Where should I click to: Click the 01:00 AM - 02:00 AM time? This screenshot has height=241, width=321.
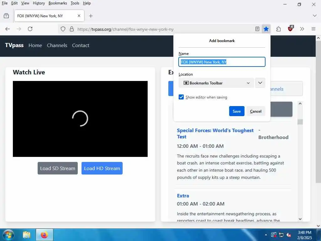click(201, 204)
